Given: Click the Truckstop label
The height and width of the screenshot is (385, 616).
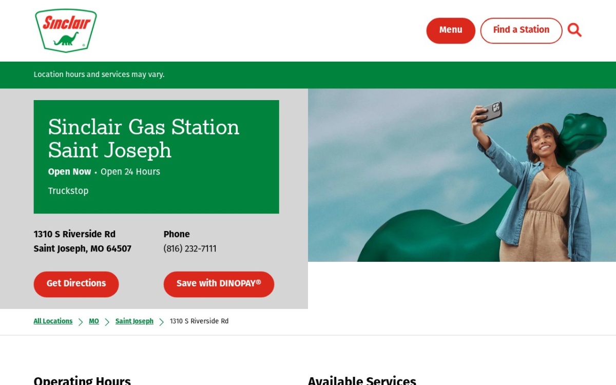Looking at the screenshot, I should coord(68,191).
